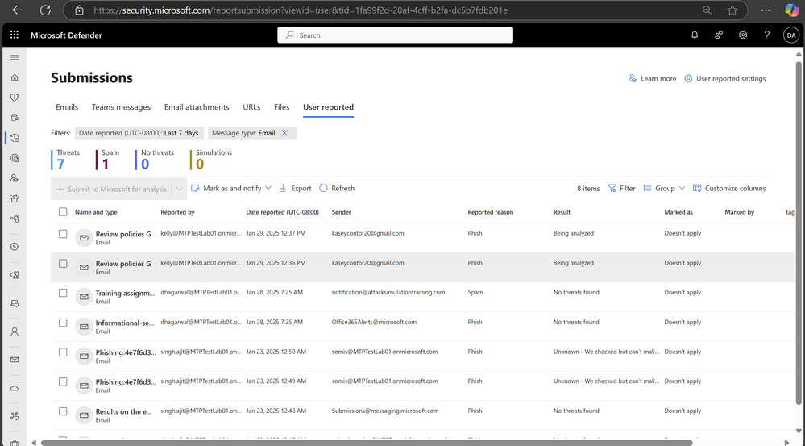
Task: Click the envelope icon of Informational-se row
Action: 84,327
